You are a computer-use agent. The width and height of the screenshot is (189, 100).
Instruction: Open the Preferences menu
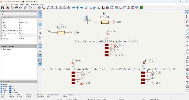[x=35, y=4]
